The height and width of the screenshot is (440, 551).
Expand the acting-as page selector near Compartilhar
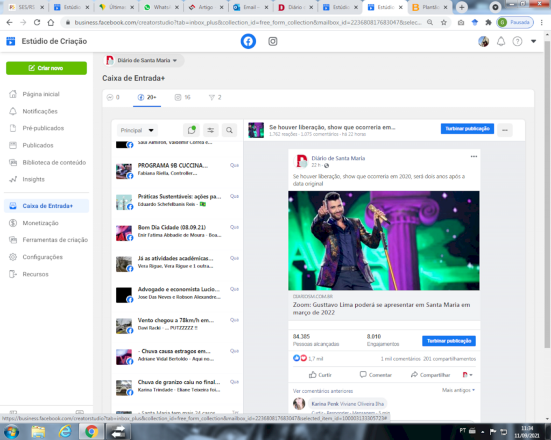468,375
